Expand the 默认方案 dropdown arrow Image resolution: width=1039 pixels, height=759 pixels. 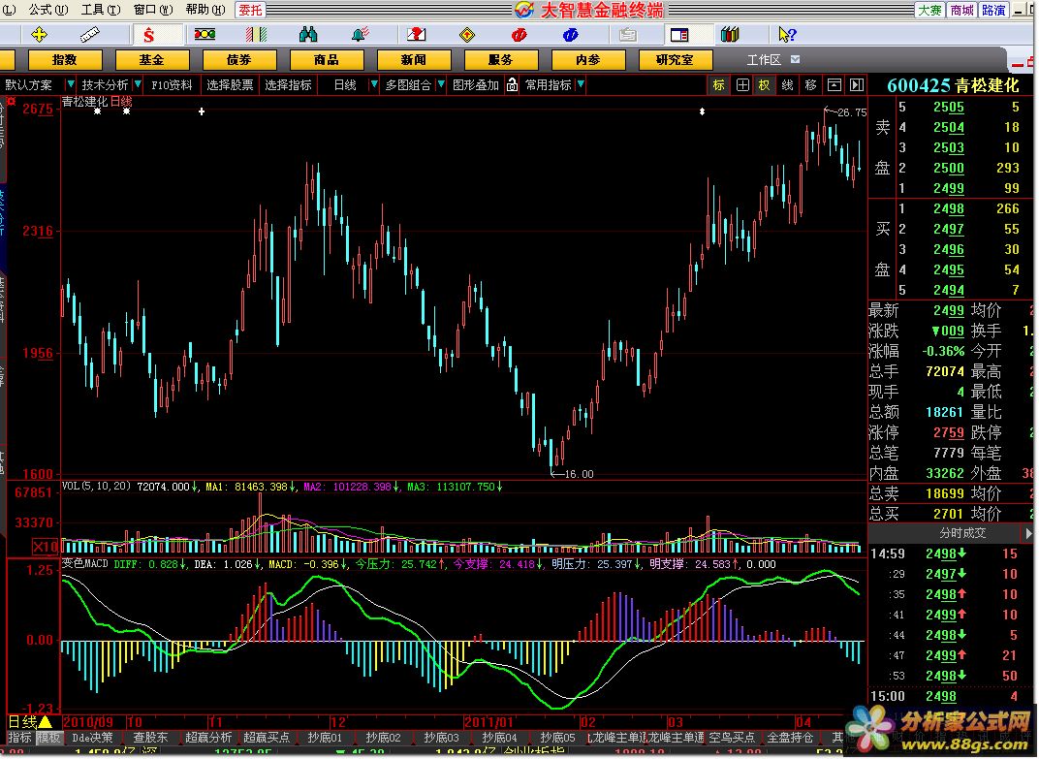coord(70,85)
